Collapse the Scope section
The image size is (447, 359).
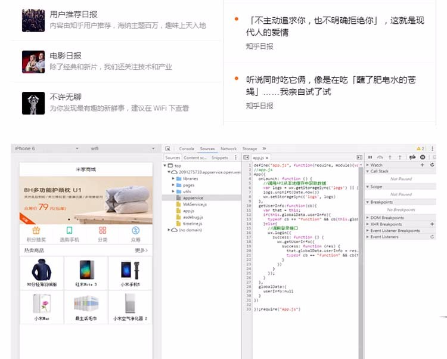coord(368,187)
